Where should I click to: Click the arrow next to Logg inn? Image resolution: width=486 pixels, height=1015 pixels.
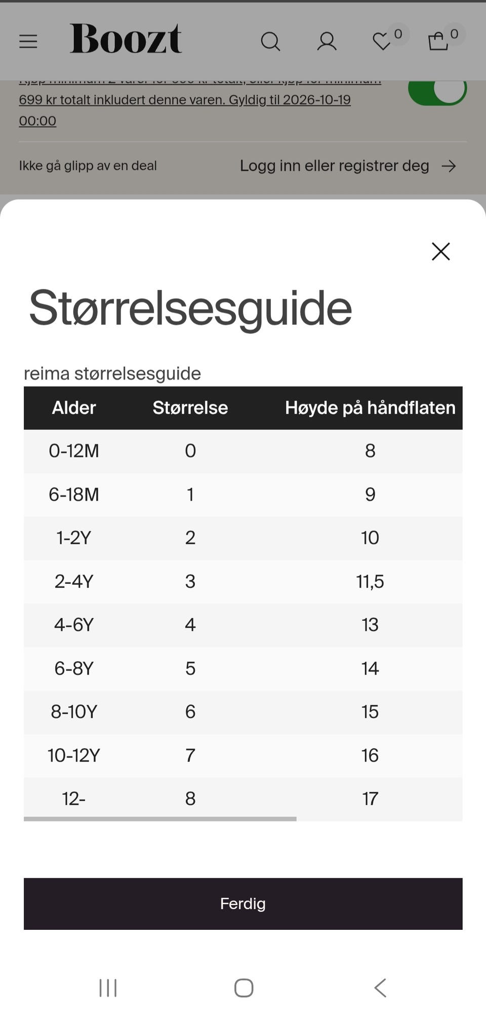[449, 166]
